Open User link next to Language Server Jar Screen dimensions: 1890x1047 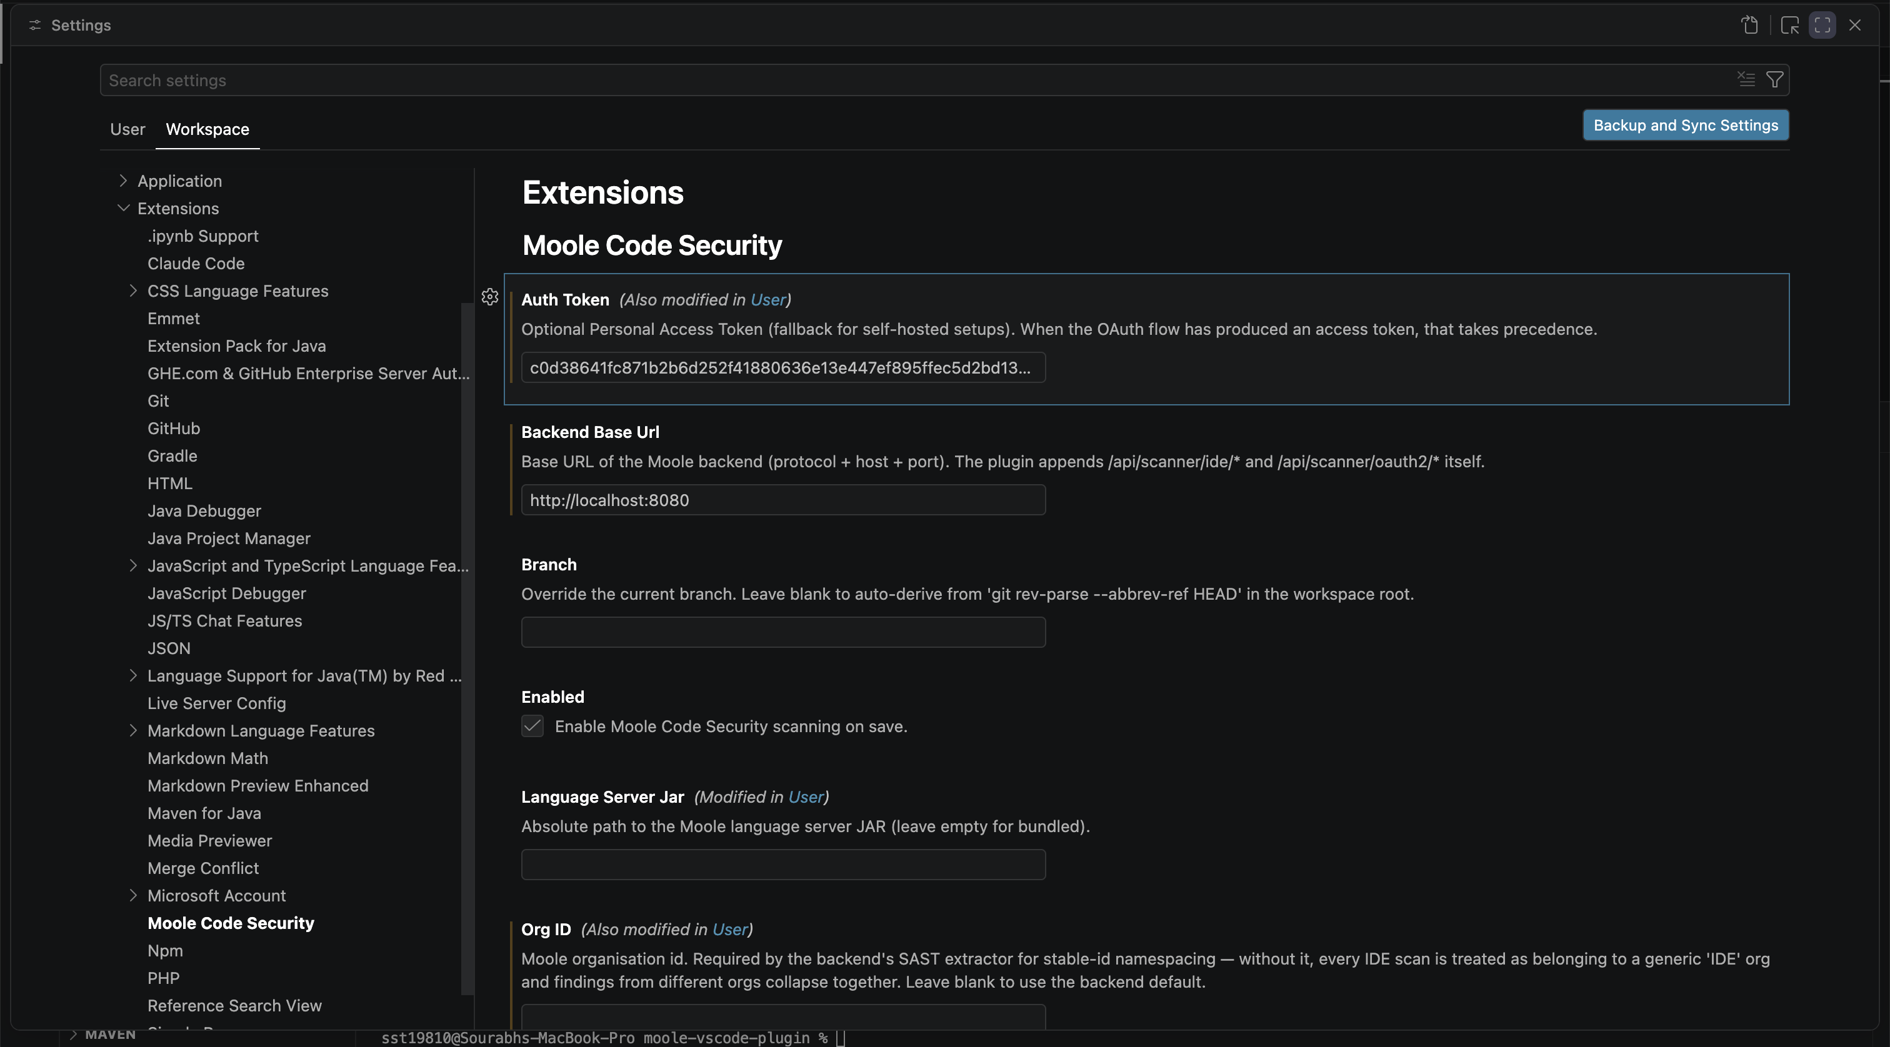point(806,797)
